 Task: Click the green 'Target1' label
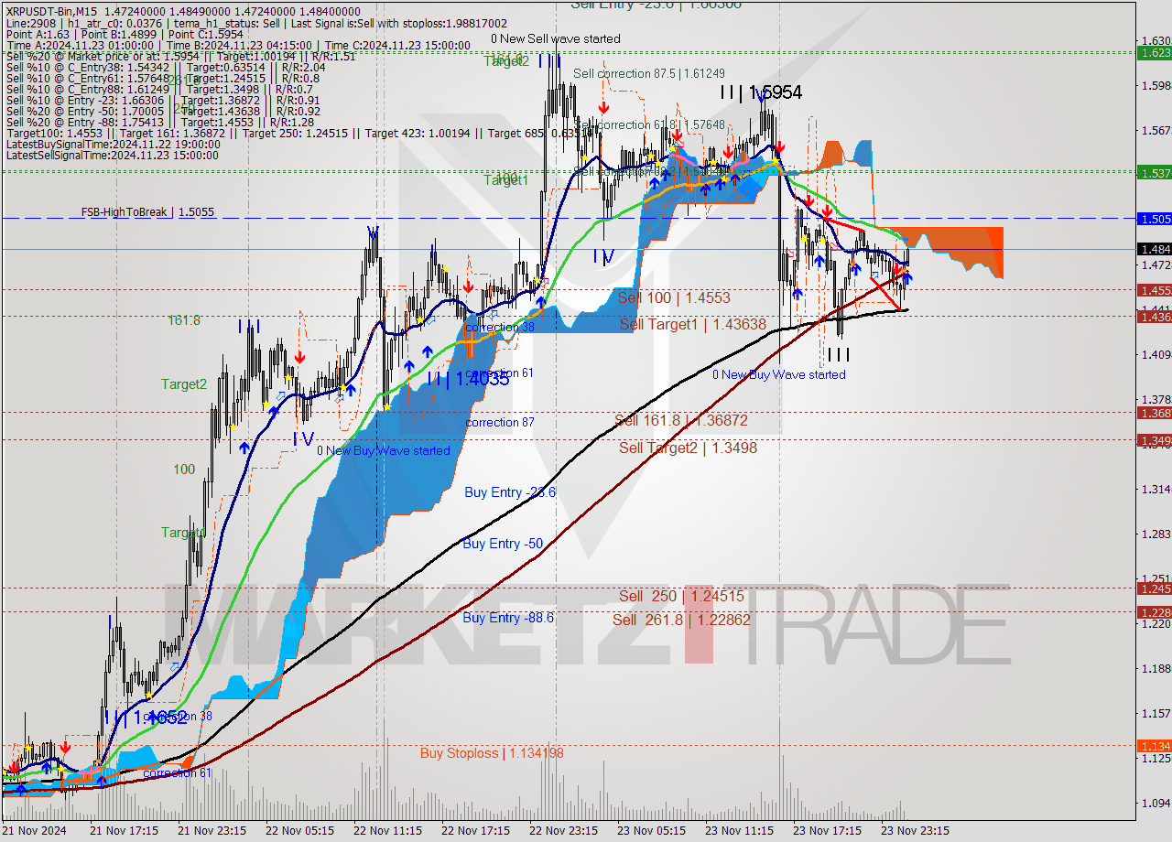point(506,180)
